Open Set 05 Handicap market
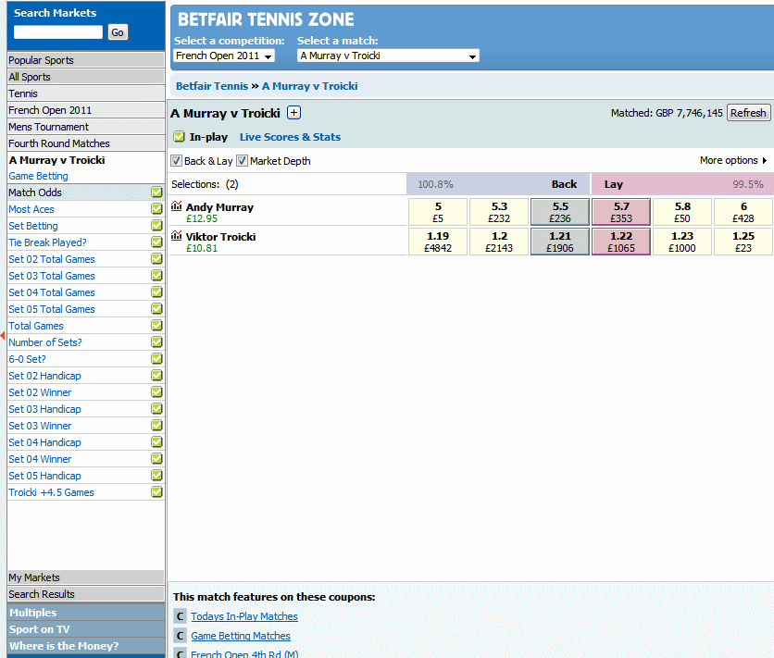 [x=45, y=476]
